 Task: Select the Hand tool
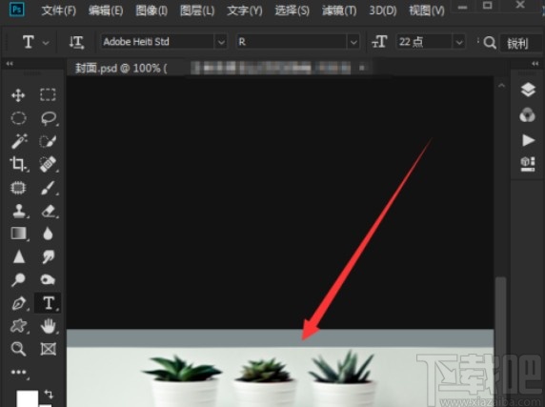tap(48, 326)
